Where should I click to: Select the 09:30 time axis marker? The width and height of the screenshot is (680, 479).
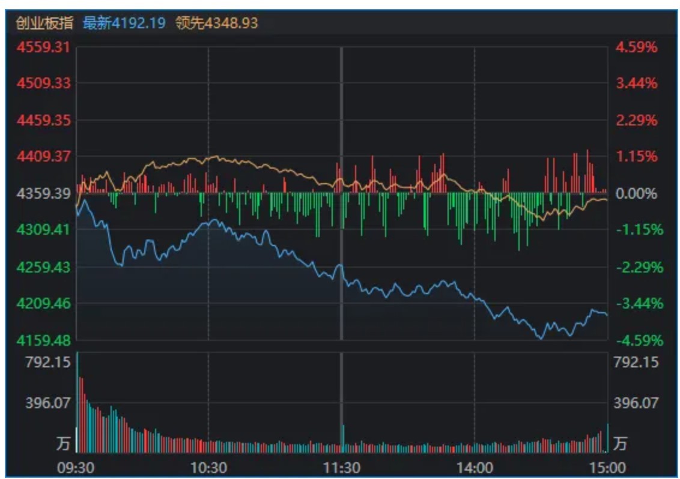(76, 468)
